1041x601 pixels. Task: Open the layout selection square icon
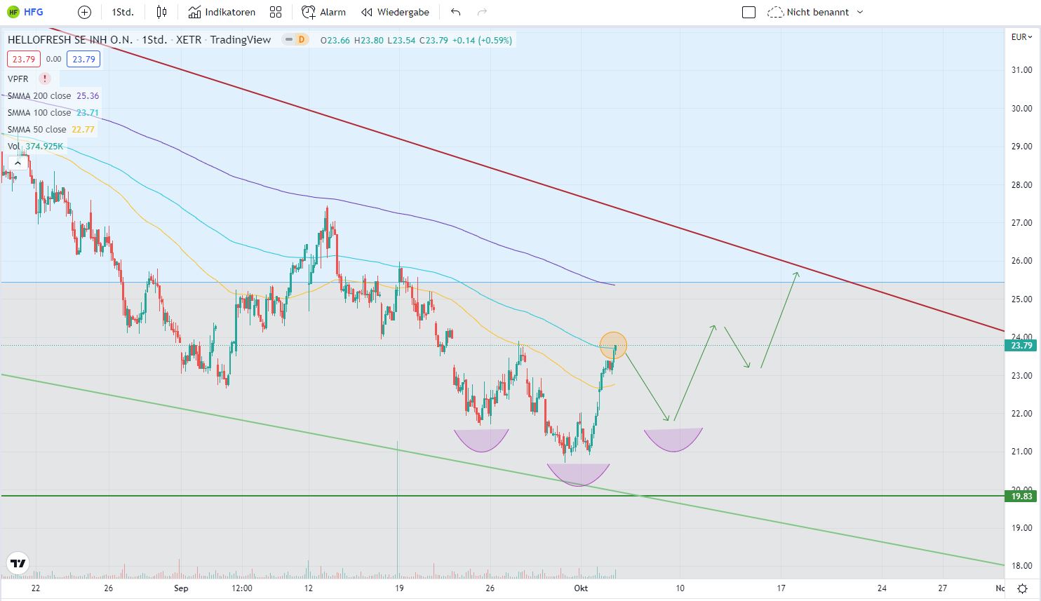click(x=748, y=12)
